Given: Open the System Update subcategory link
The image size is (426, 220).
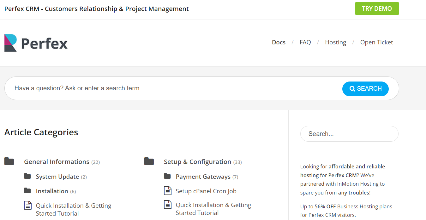Looking at the screenshot, I should (x=57, y=177).
